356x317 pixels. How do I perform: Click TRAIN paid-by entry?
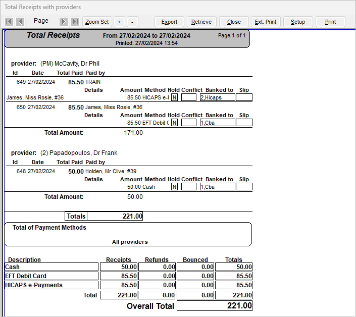point(92,82)
